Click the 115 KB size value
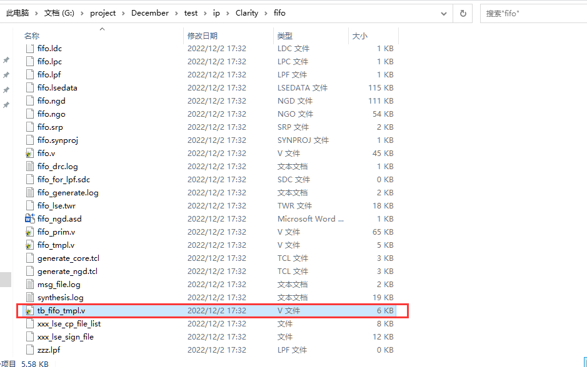587x367 pixels. coord(381,88)
